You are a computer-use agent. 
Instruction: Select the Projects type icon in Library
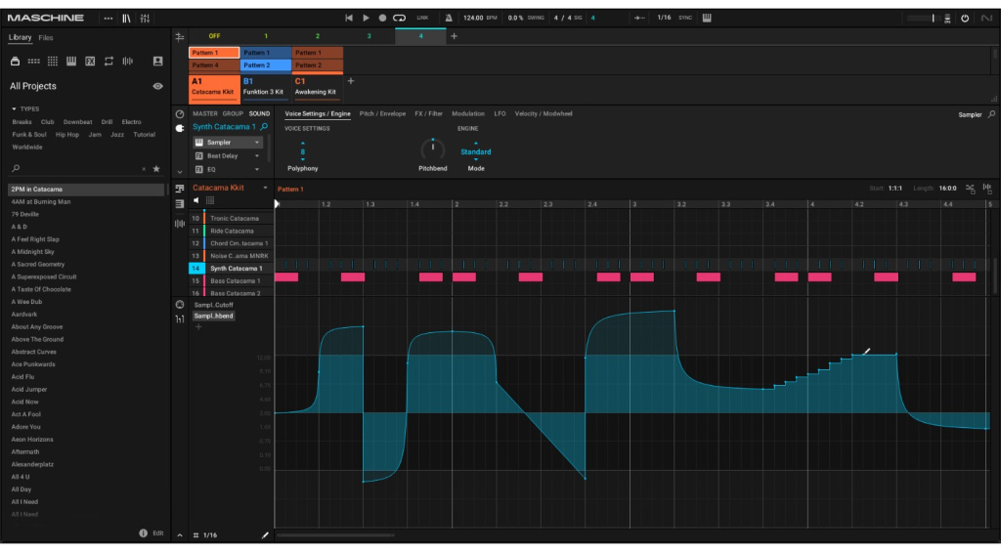coord(15,62)
